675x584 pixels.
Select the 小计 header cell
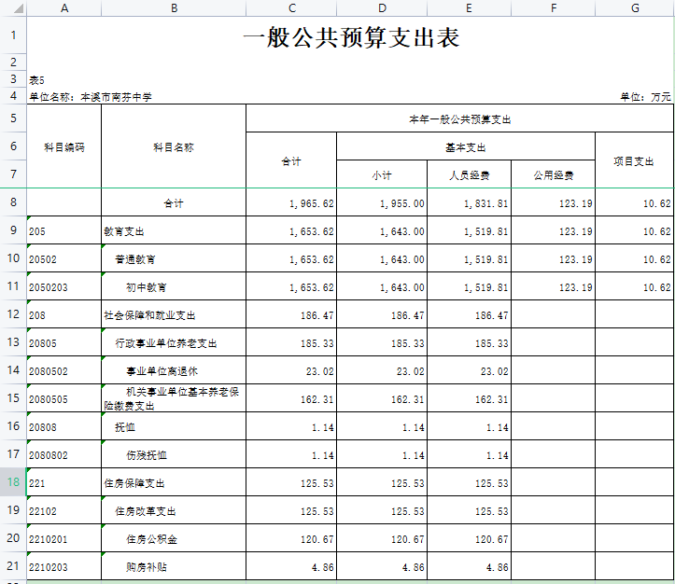(x=382, y=174)
